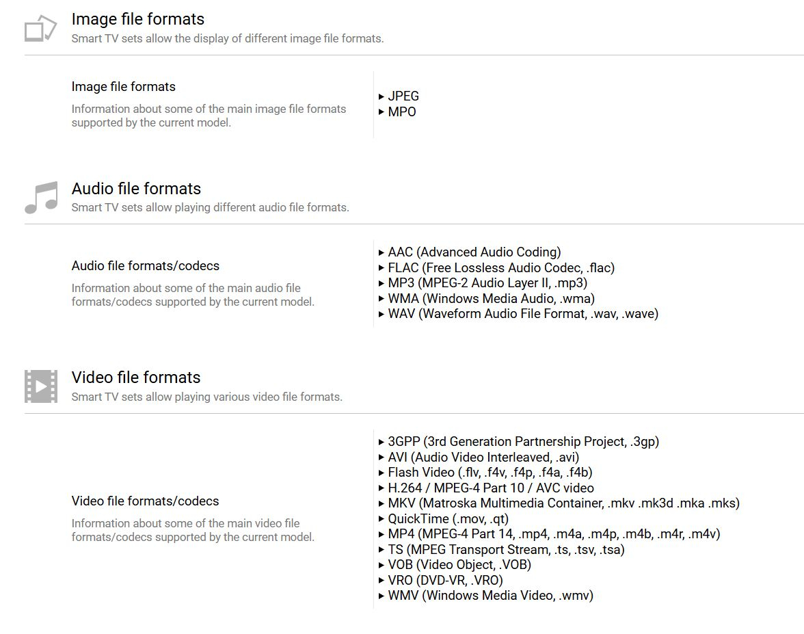This screenshot has height=634, width=804.
Task: Select the Audio file formats heading
Action: 136,189
